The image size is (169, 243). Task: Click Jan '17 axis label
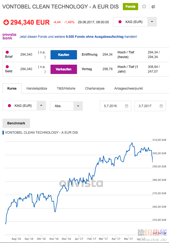[79, 239]
